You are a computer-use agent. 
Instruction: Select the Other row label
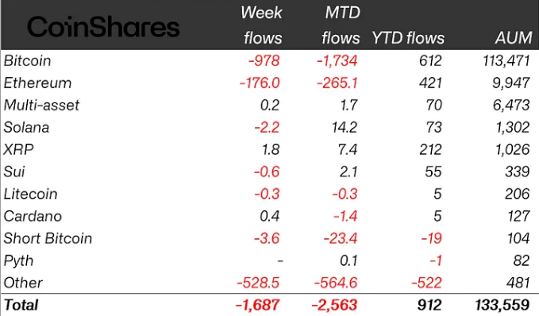coord(23,283)
